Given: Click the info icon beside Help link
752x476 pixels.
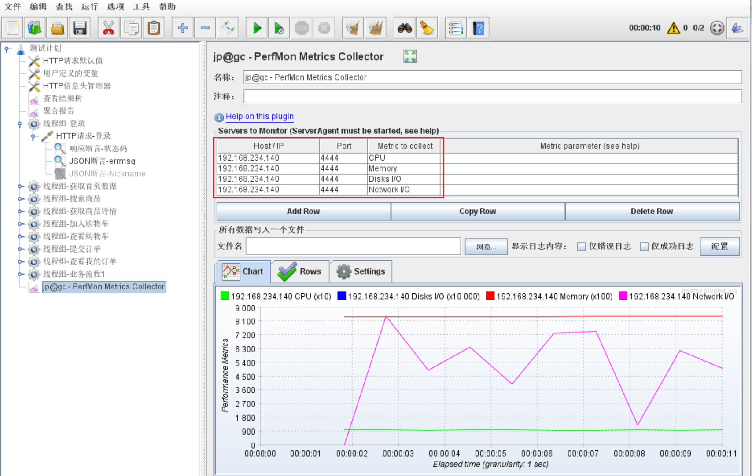Looking at the screenshot, I should click(x=219, y=117).
